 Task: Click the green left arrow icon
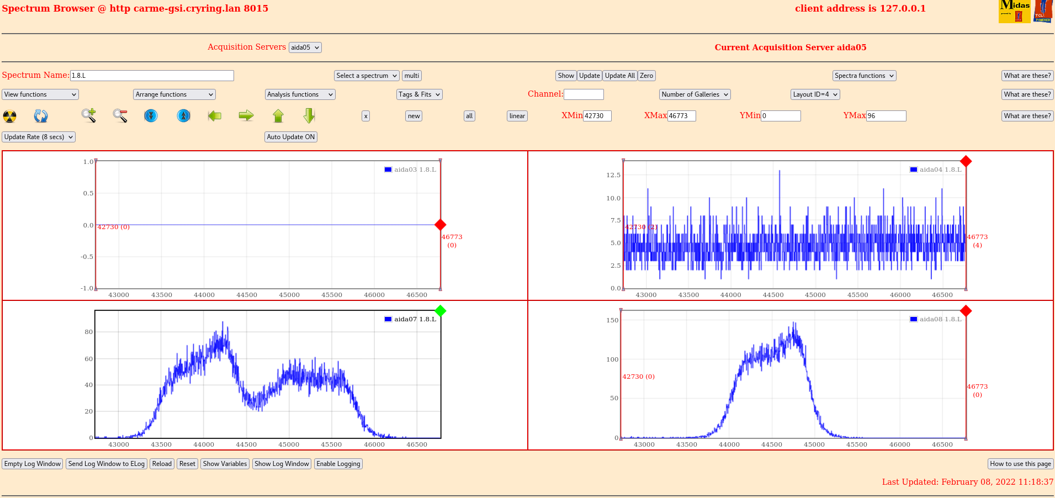(215, 115)
